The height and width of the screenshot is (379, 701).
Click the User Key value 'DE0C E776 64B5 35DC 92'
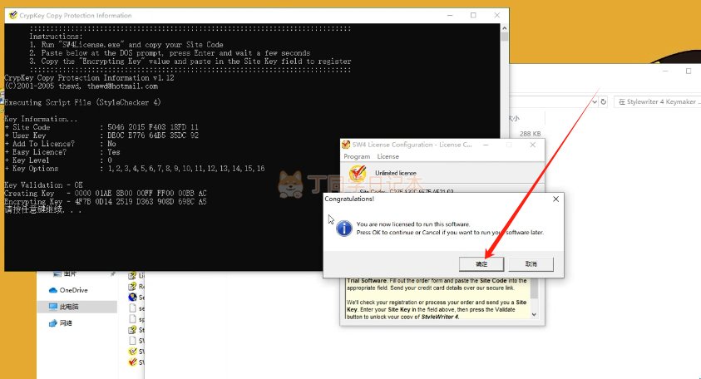click(x=152, y=135)
